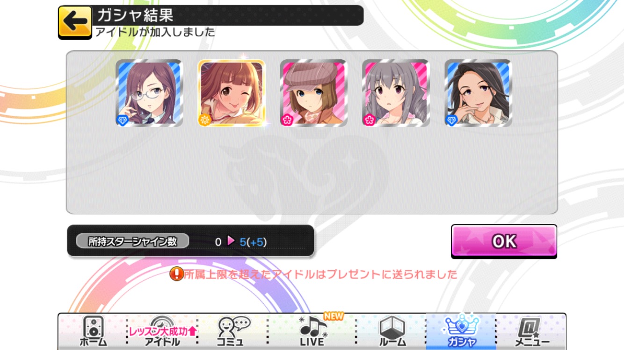The width and height of the screenshot is (624, 350).
Task: Select the gray-haired idol card
Action: (396, 93)
